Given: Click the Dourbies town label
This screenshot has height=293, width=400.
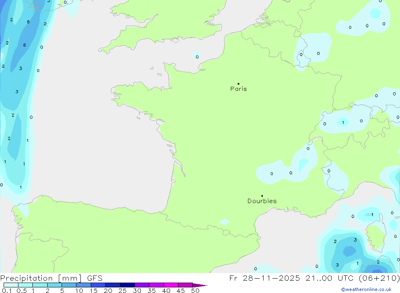Looking at the screenshot, I should [262, 201].
